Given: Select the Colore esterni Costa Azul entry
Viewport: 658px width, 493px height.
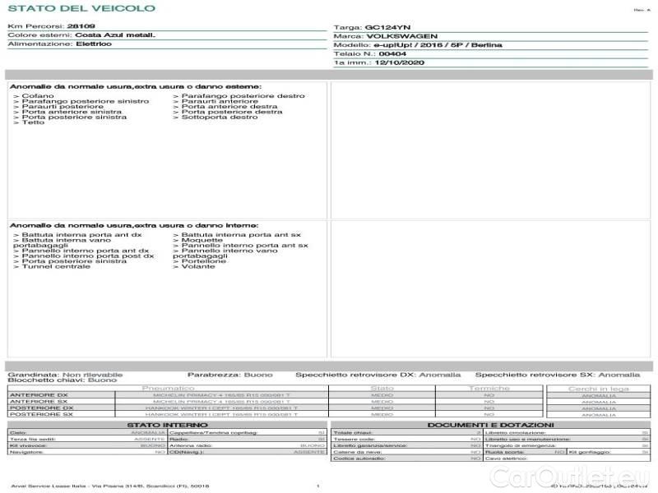Looking at the screenshot, I should (104, 35).
